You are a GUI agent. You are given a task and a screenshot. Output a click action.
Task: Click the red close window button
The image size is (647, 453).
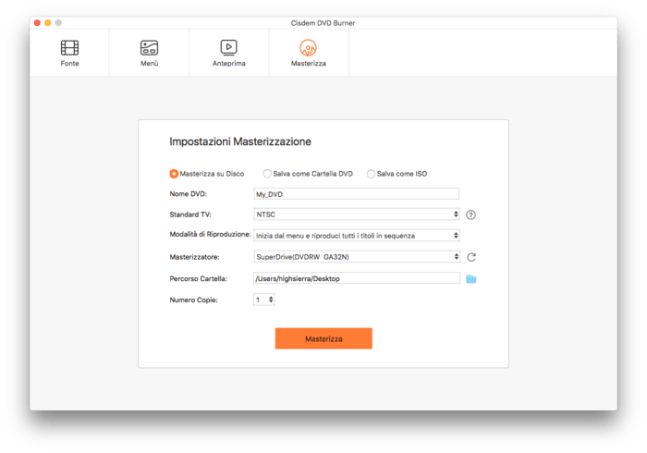(x=37, y=21)
